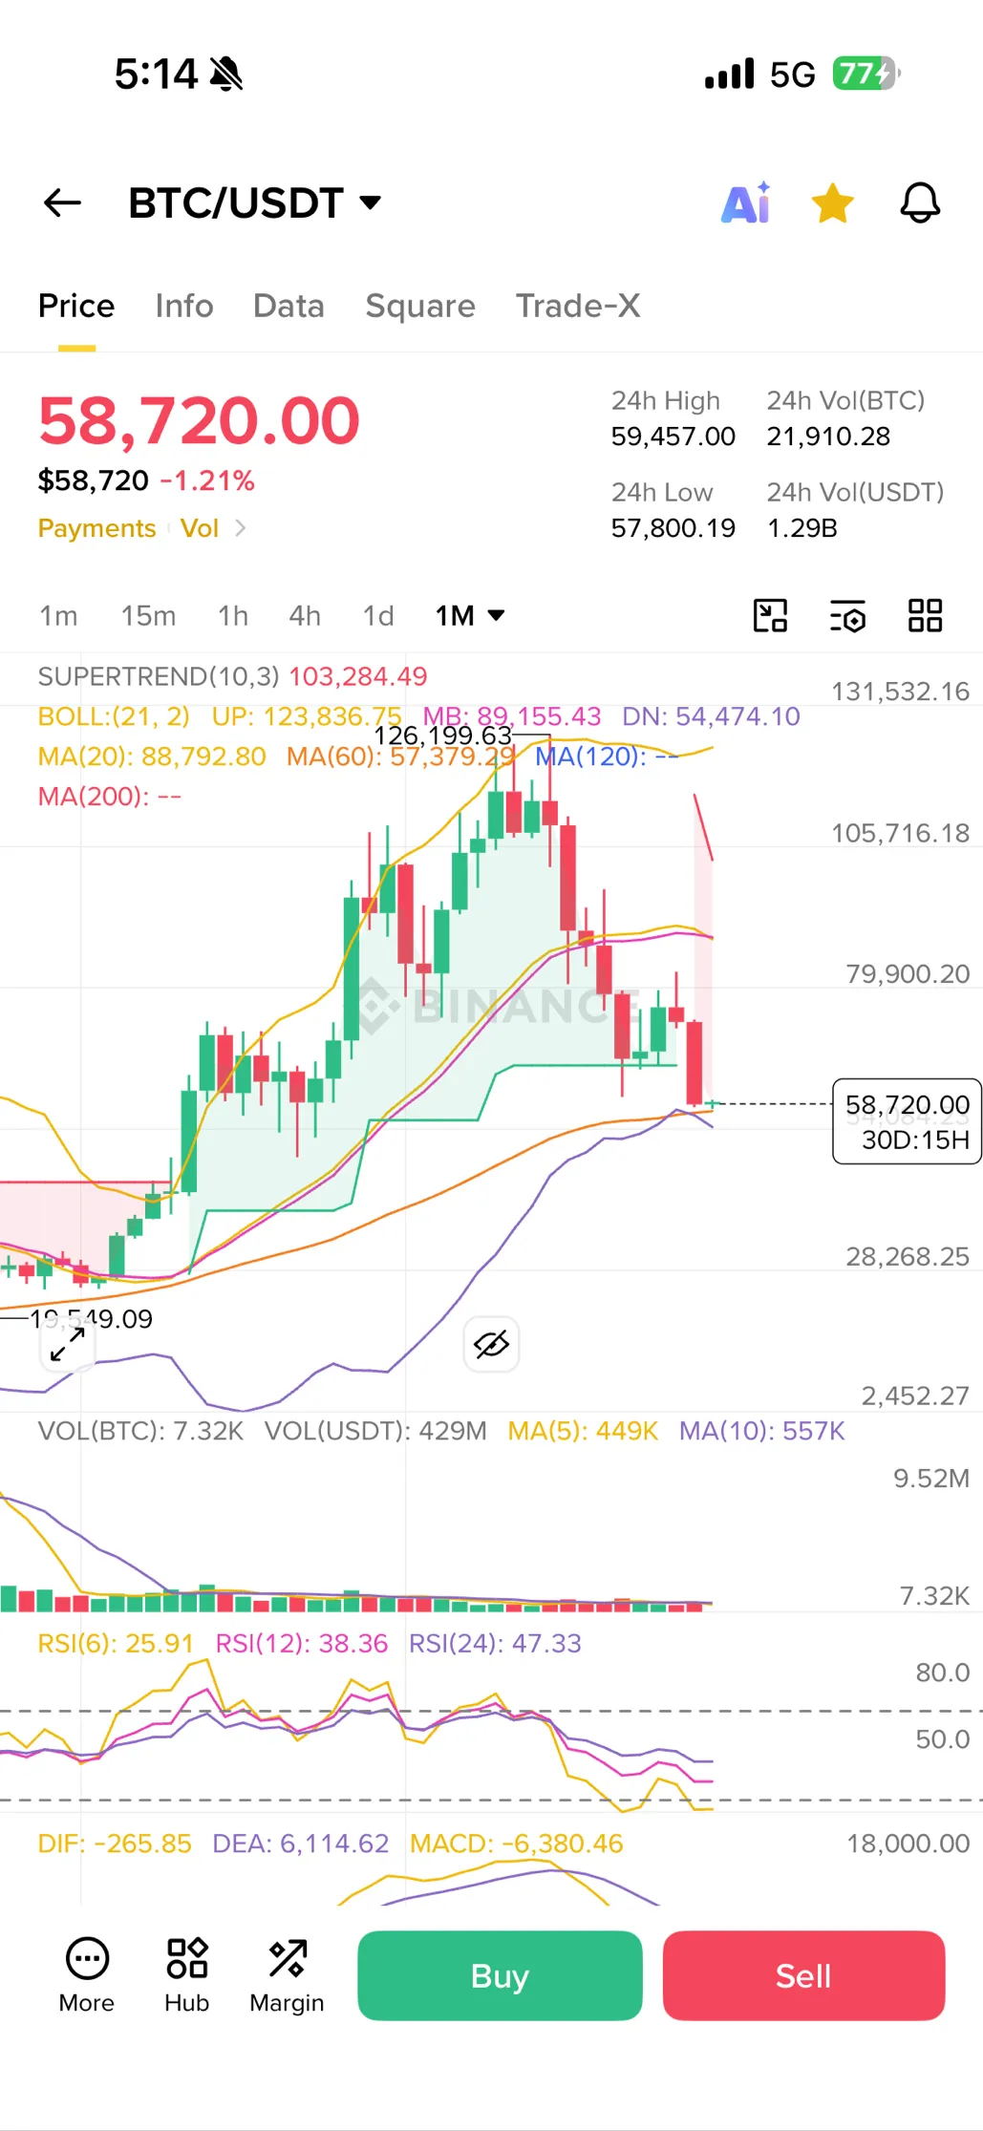Expand the BTC/USDT pair dropdown

pyautogui.click(x=370, y=202)
